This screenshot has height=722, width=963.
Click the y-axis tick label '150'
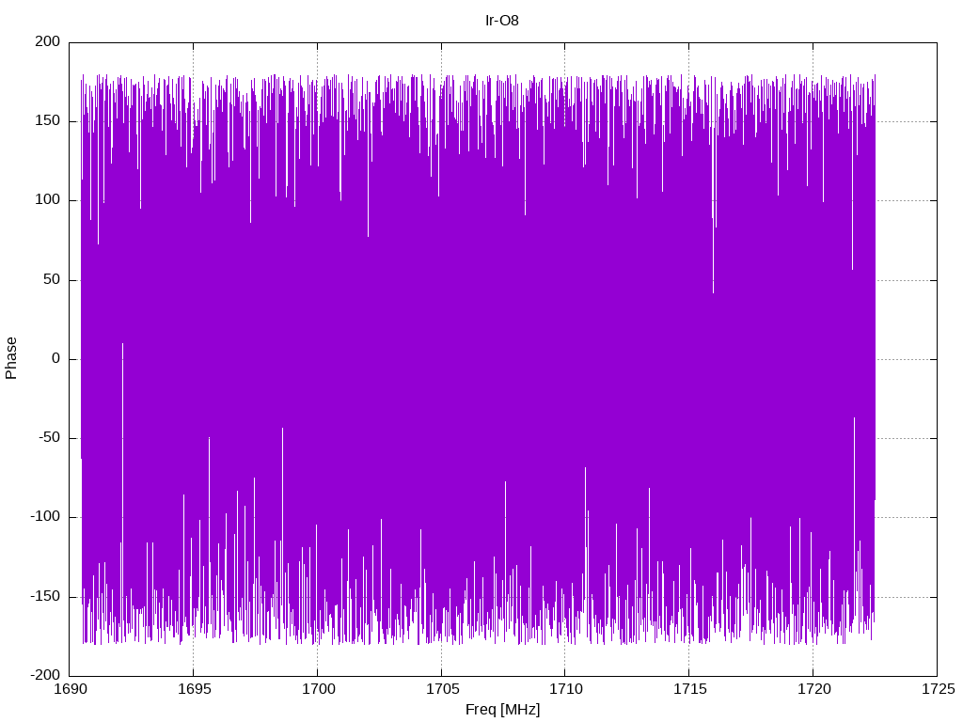(48, 121)
